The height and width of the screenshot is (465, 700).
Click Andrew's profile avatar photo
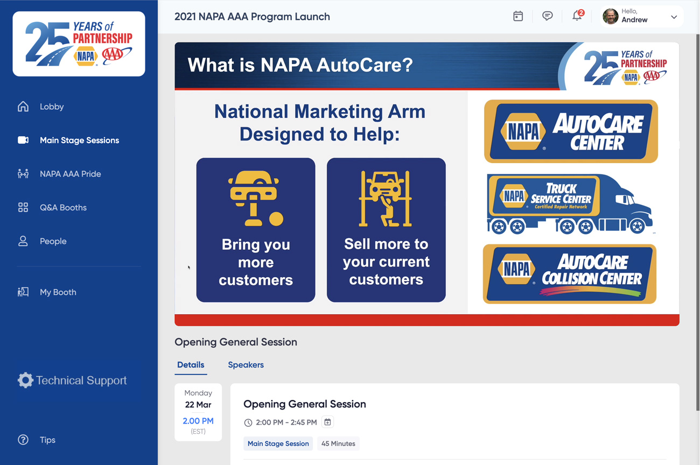610,17
